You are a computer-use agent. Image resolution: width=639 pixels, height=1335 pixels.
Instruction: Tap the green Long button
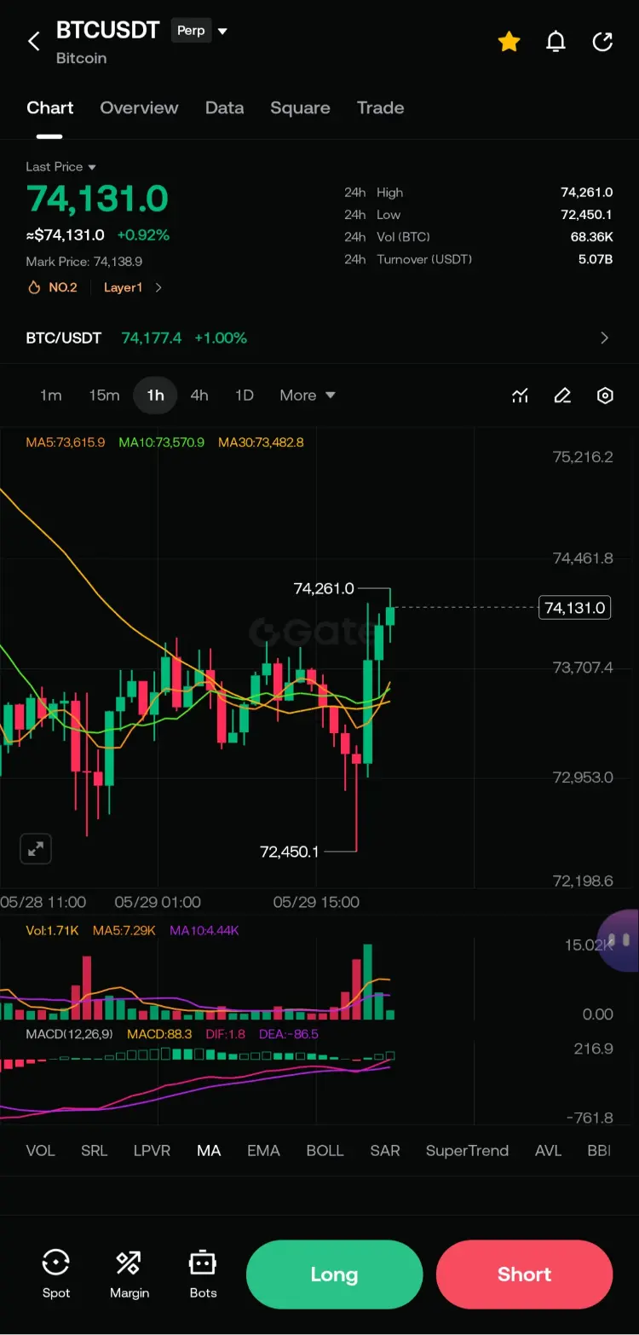(x=334, y=1274)
